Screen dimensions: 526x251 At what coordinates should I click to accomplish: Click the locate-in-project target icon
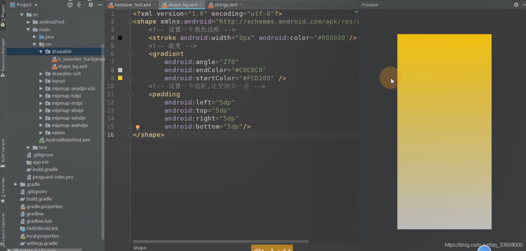coord(70,5)
